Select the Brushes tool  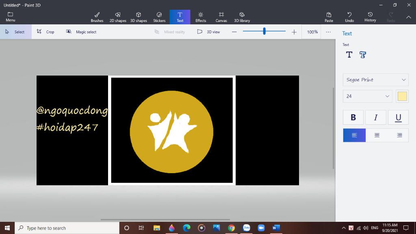click(x=97, y=17)
